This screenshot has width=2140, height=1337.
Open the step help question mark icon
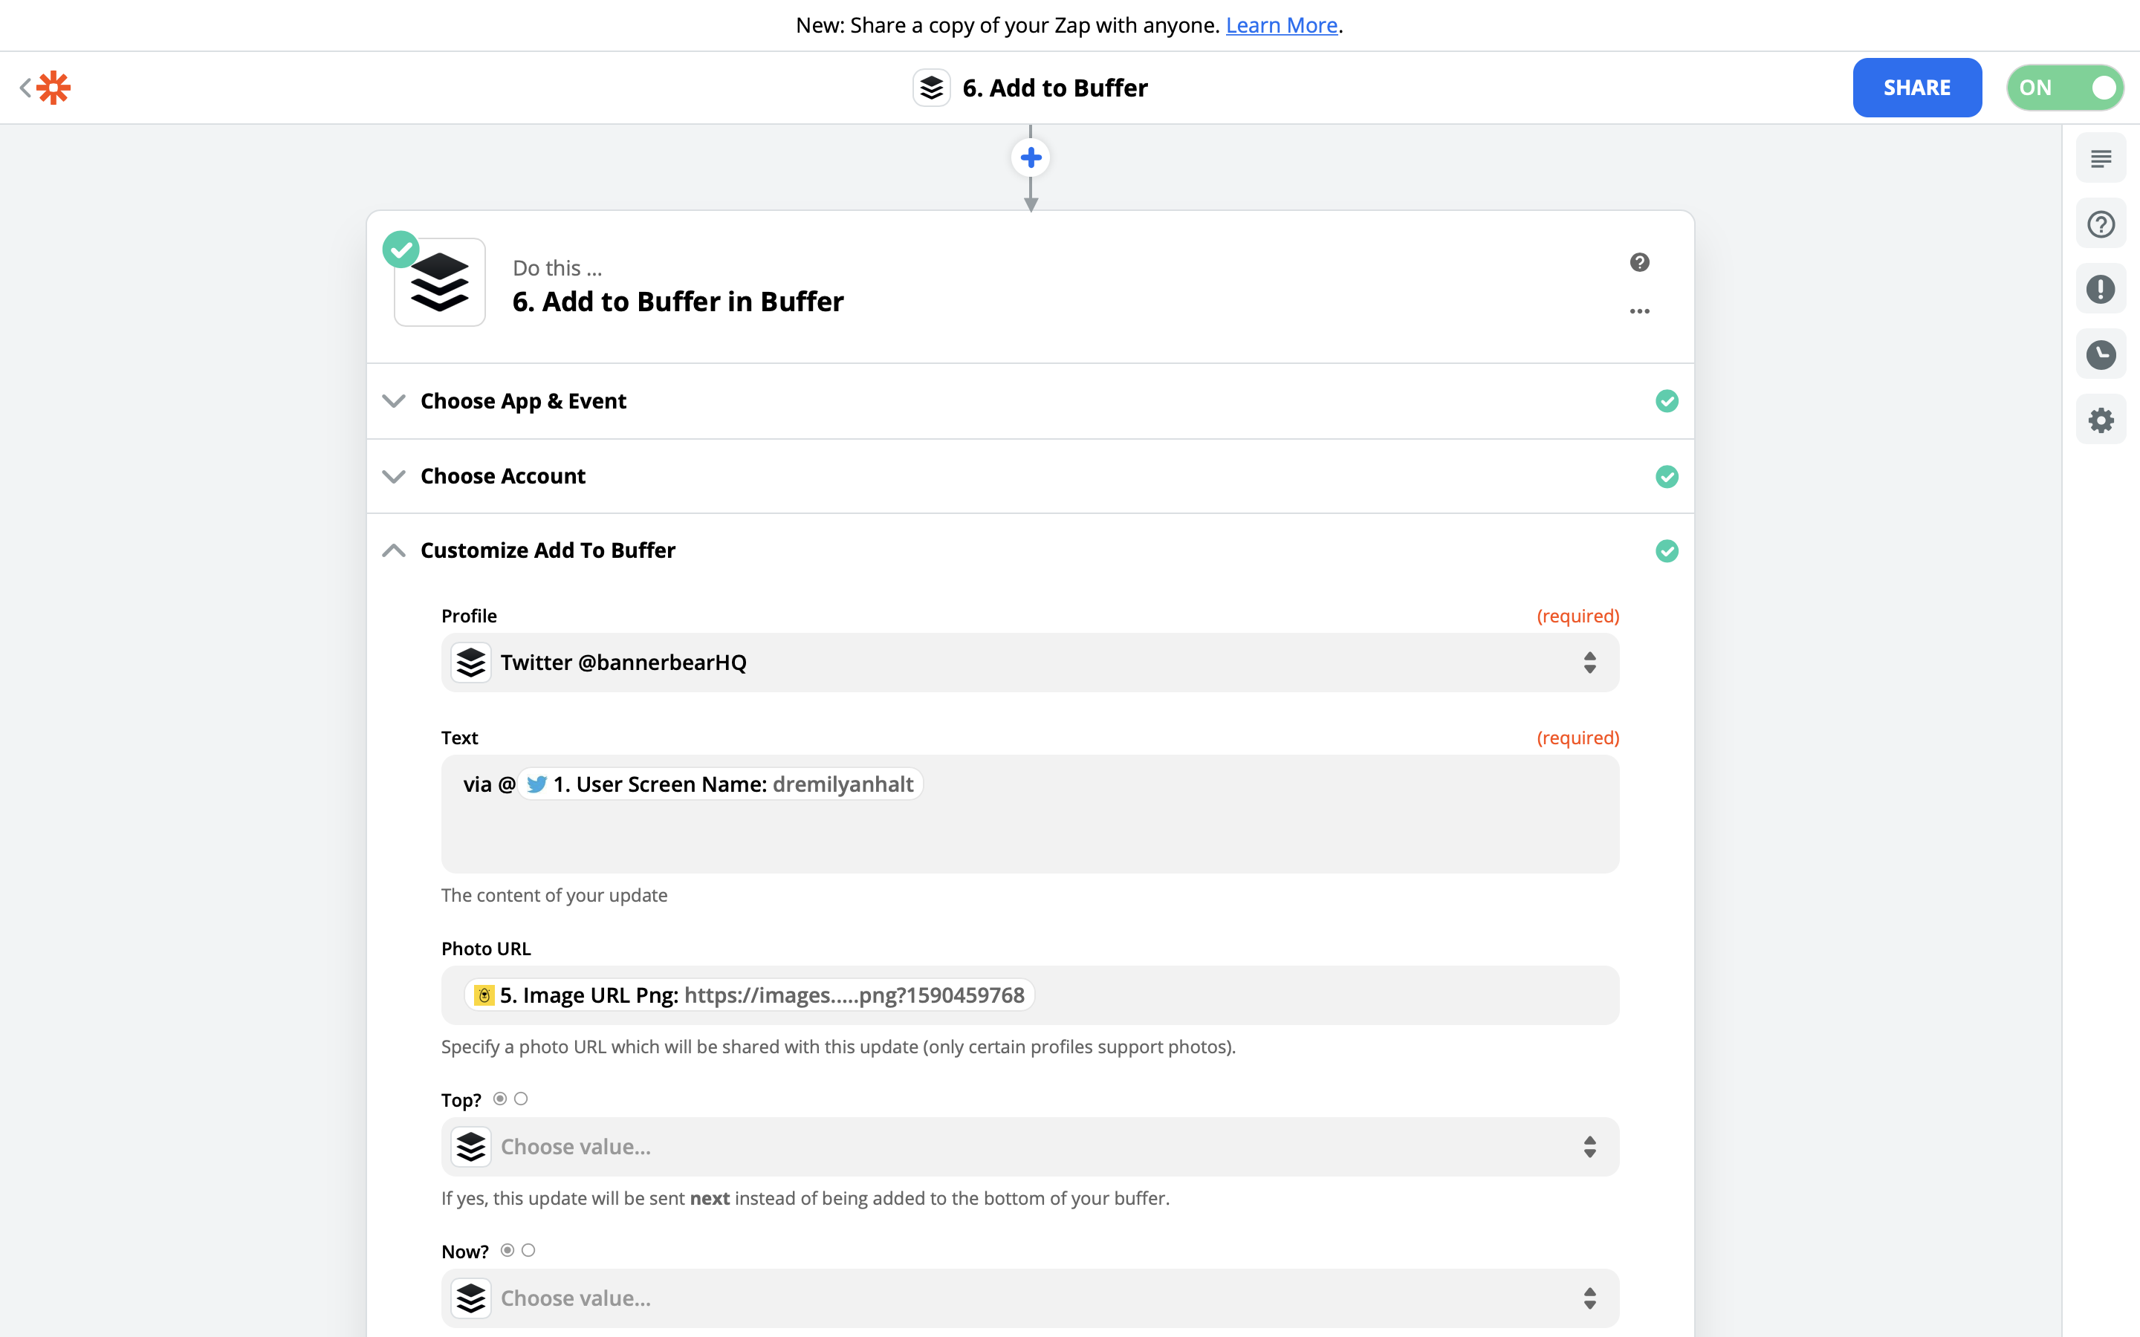tap(1639, 263)
